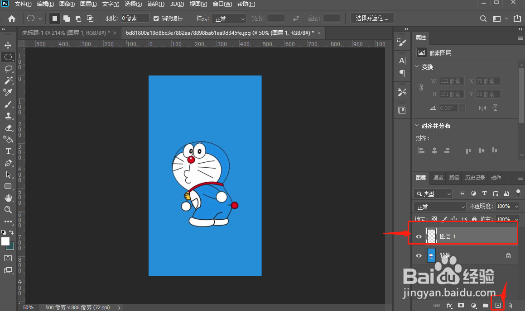
Task: Click the foreground color swatch
Action: pos(5,241)
